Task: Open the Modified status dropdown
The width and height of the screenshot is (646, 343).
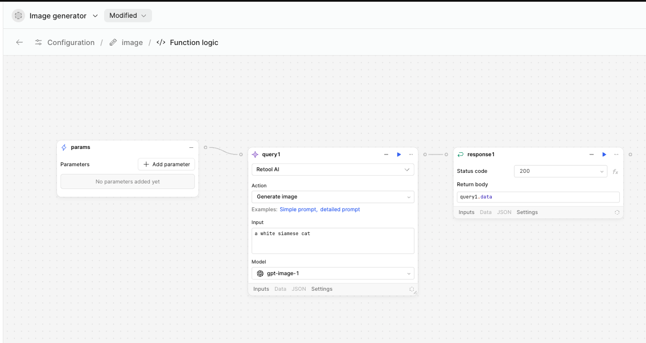Action: tap(128, 16)
